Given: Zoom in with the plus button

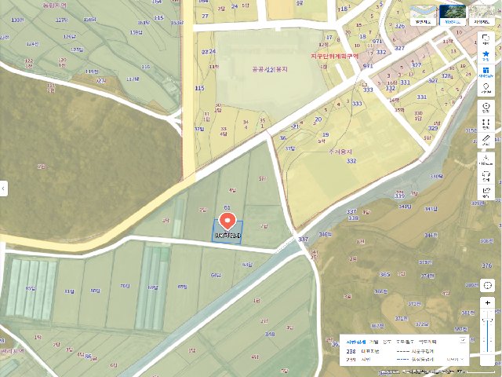Looking at the screenshot, I should (x=487, y=303).
